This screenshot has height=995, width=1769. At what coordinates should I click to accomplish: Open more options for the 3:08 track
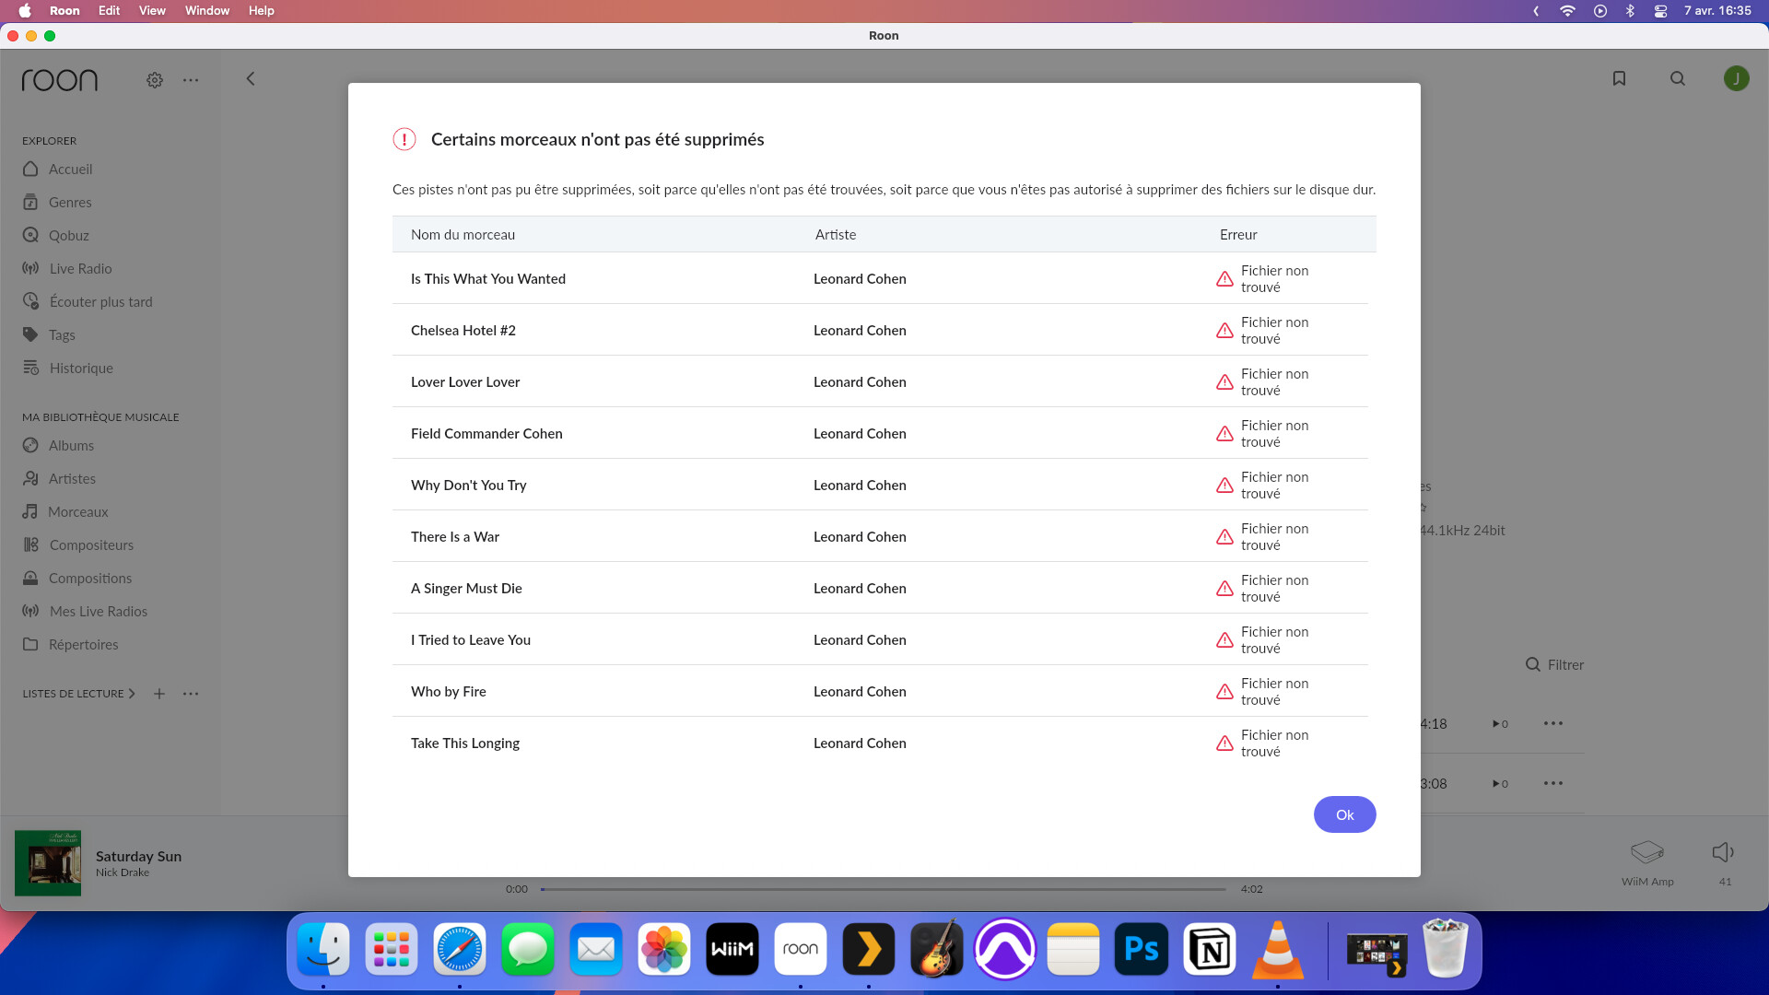click(1553, 783)
